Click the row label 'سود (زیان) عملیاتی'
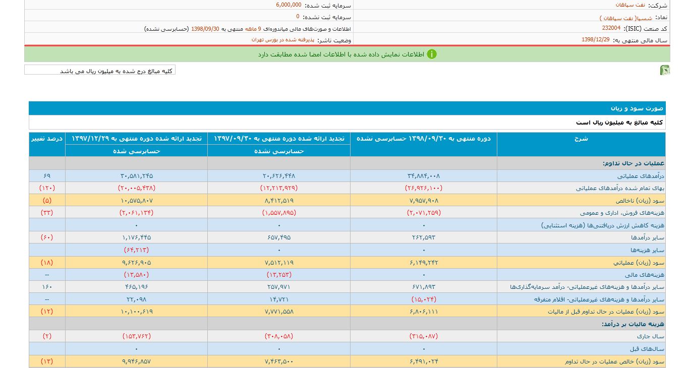This screenshot has height=368, width=688. [x=638, y=263]
